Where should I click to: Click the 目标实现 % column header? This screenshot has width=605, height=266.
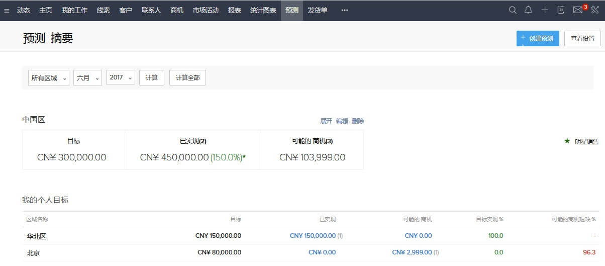click(490, 219)
